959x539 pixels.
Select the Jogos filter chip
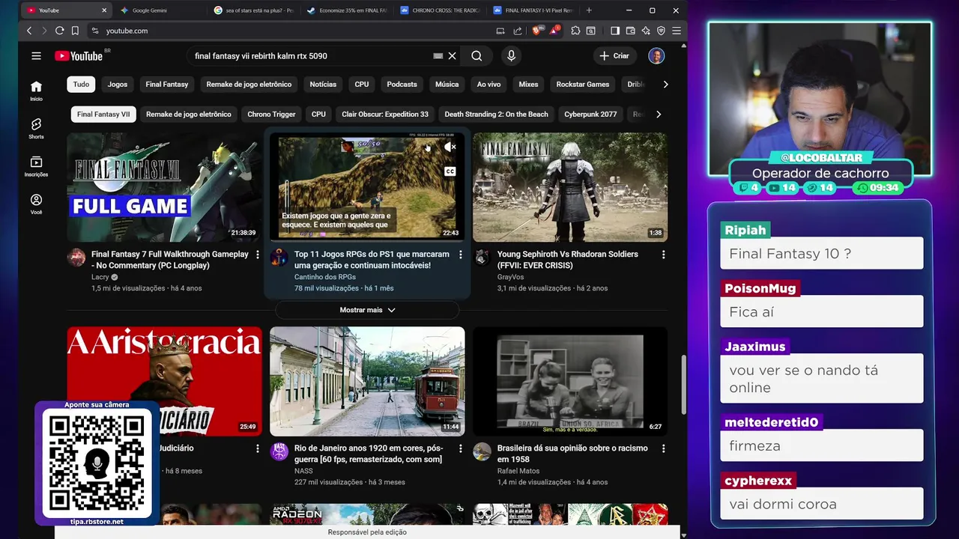tap(118, 85)
